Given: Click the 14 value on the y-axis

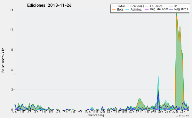Looking at the screenshot, I should point(12,10).
